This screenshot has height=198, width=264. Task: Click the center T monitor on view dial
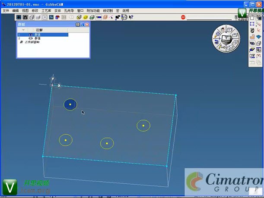pos(226,39)
